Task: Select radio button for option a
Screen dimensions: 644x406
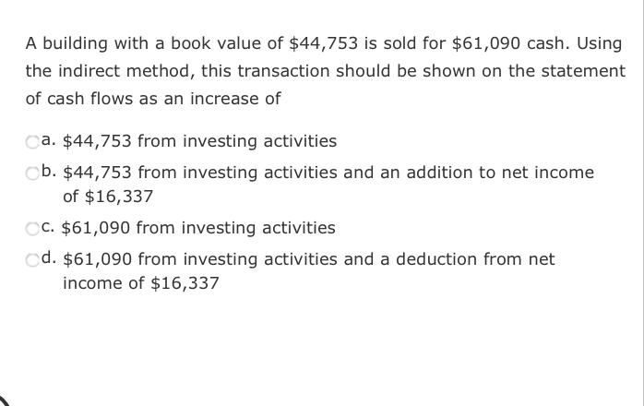Action: [32, 142]
